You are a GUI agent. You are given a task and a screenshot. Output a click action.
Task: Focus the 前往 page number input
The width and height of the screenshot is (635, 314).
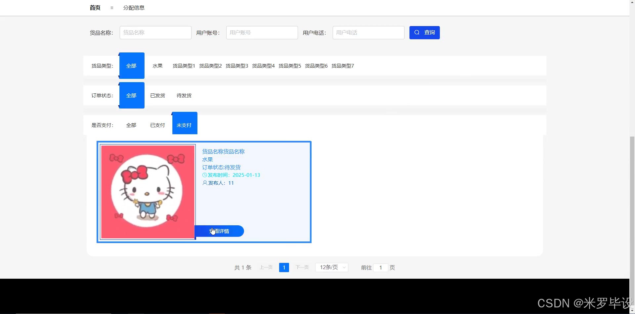pyautogui.click(x=381, y=267)
